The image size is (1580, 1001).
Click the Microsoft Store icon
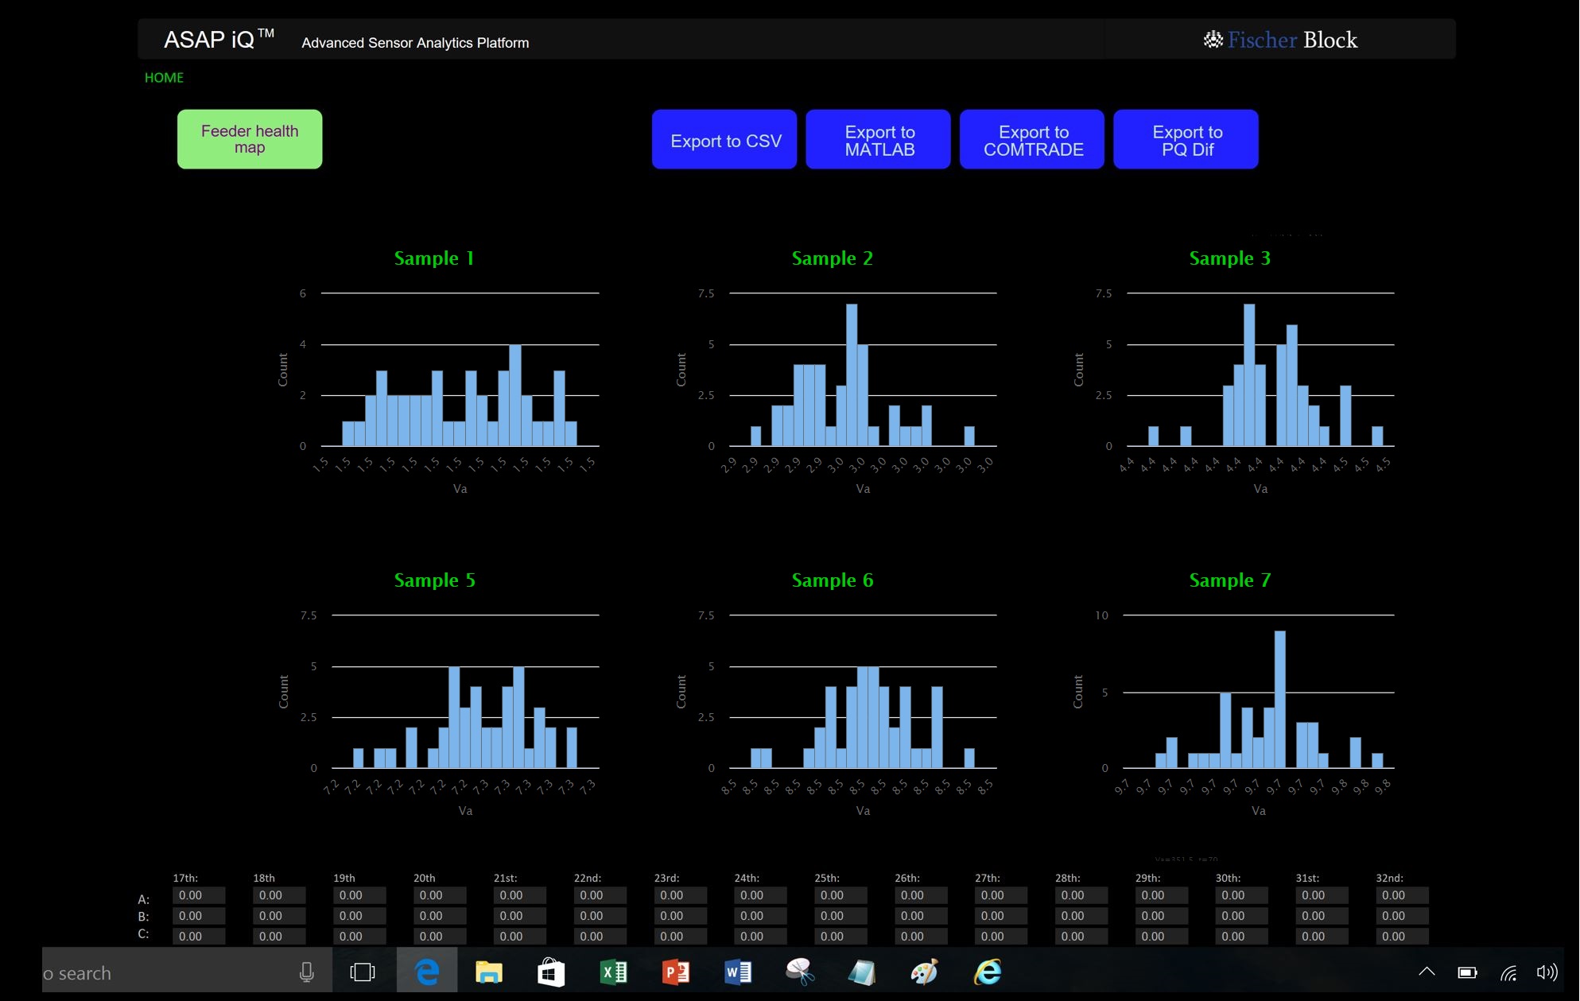550,972
